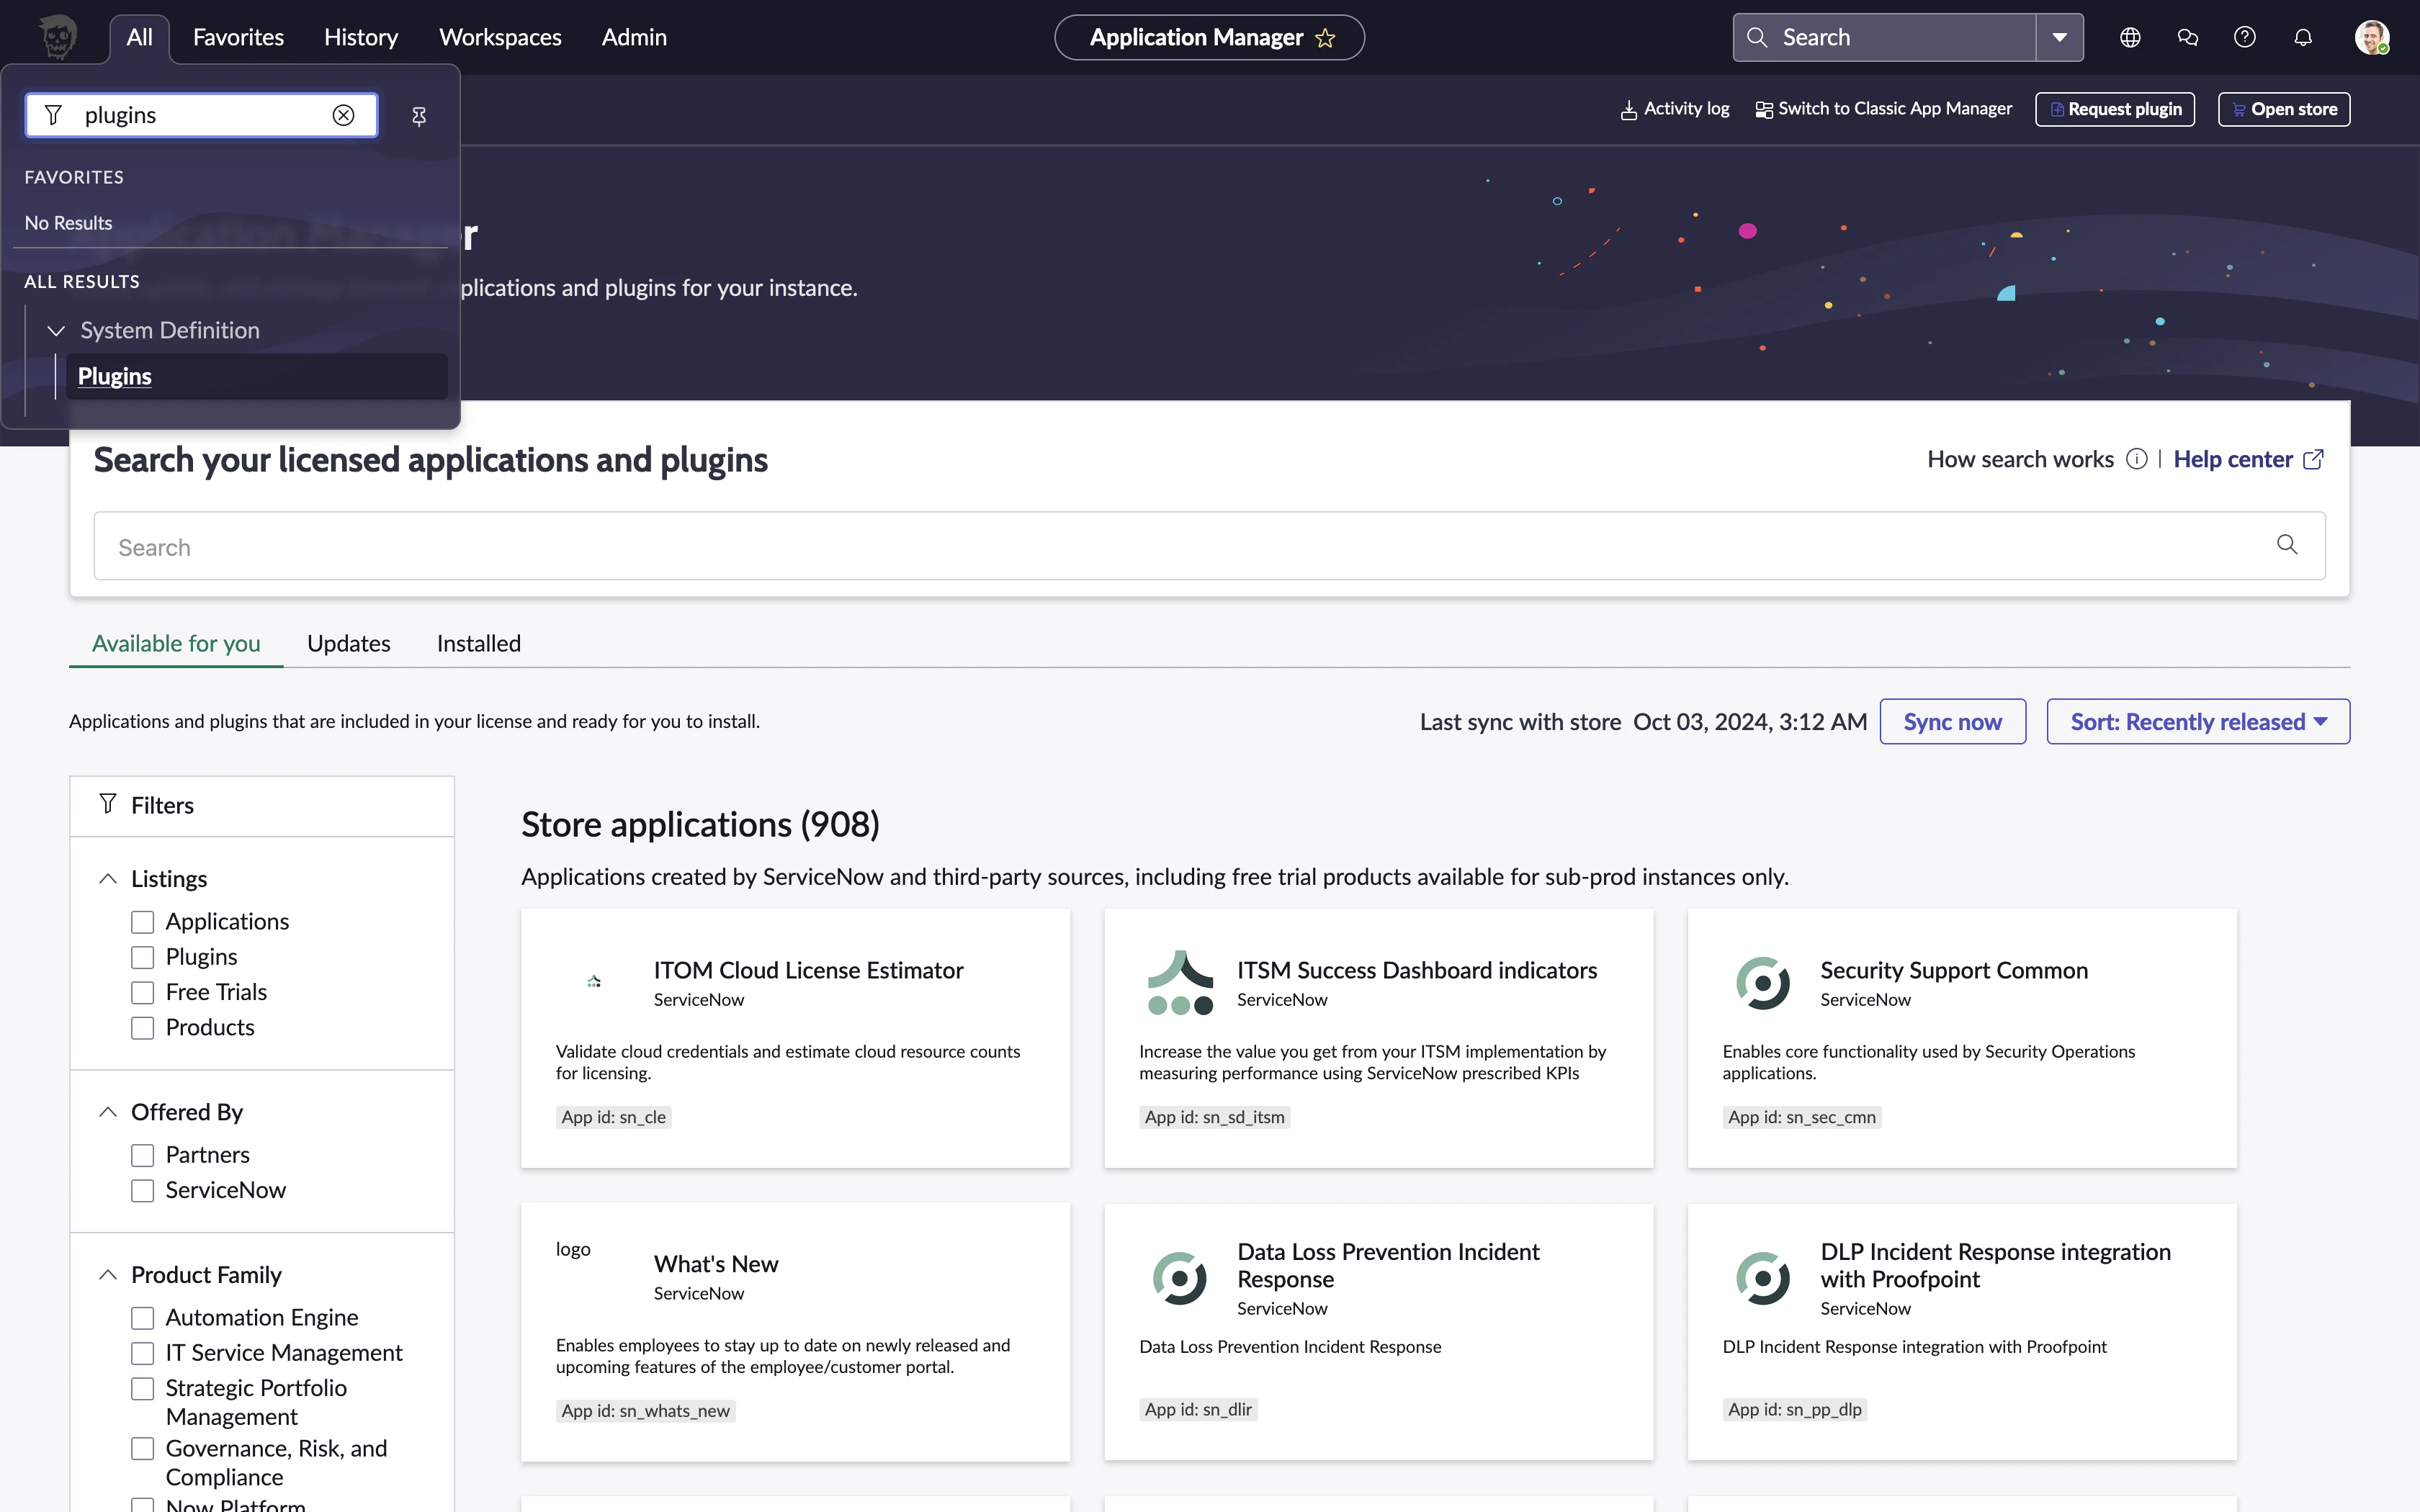Image resolution: width=2420 pixels, height=1512 pixels.
Task: Open the chat conversations icon
Action: coord(2187,37)
